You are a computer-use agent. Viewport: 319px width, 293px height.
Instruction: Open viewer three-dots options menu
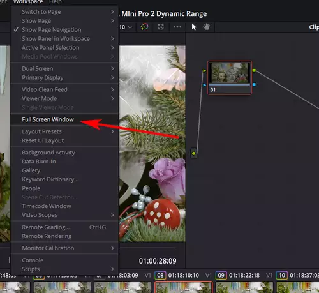click(177, 27)
